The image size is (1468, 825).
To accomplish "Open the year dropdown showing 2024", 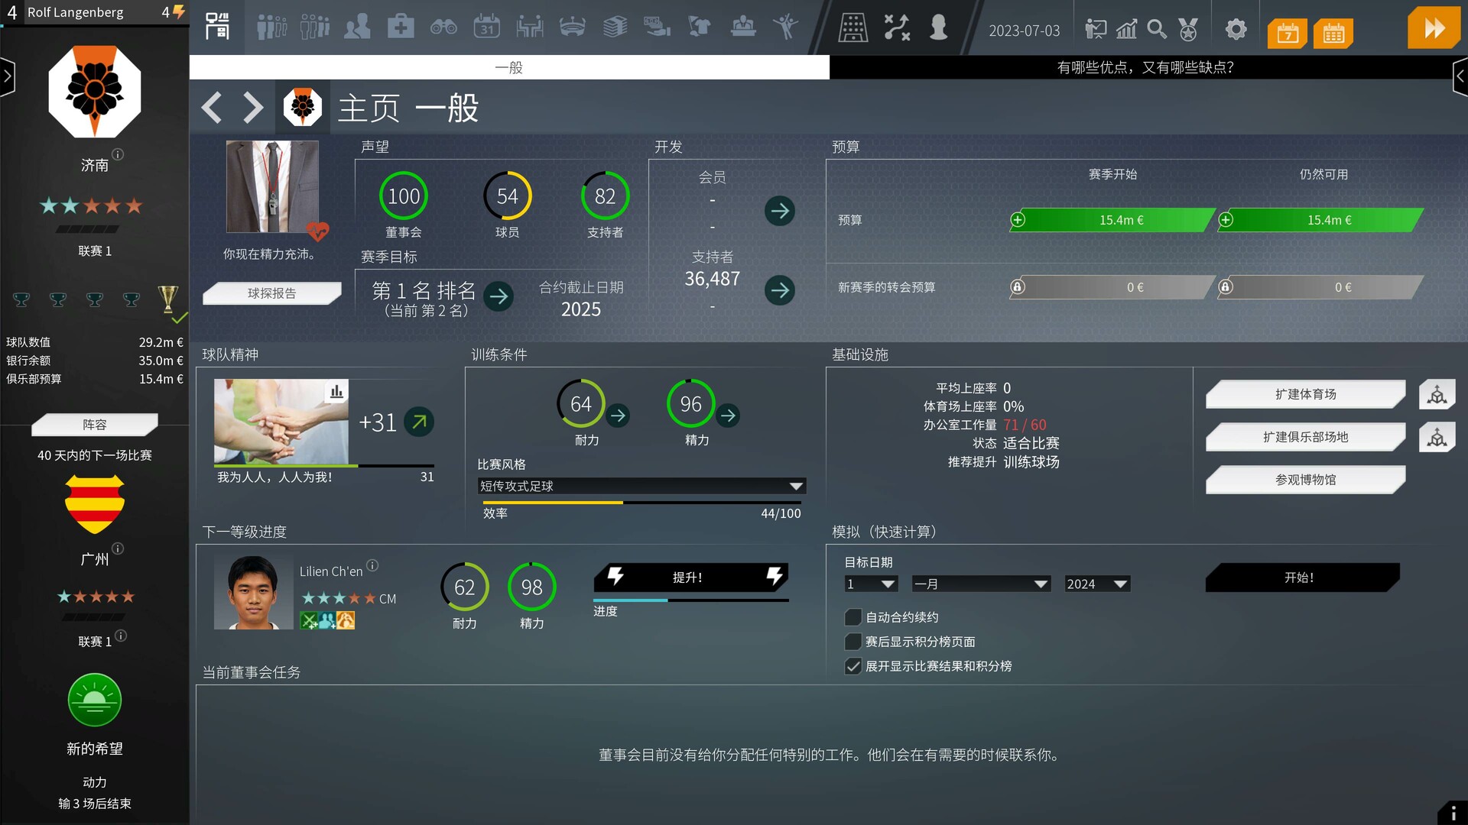I will (x=1096, y=584).
